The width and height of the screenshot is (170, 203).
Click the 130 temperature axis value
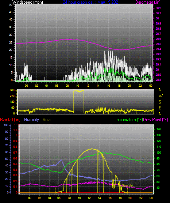pyautogui.click(x=159, y=135)
